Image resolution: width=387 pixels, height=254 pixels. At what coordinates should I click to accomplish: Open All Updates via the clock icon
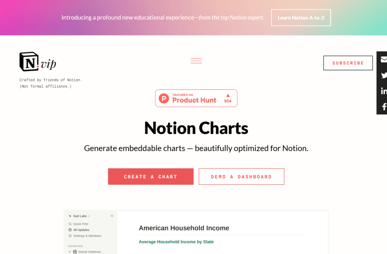pyautogui.click(x=70, y=230)
